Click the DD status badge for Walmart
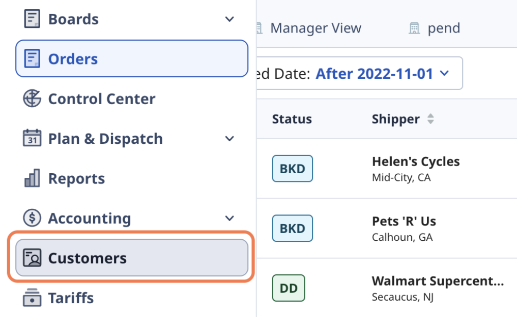517x317 pixels. click(289, 288)
